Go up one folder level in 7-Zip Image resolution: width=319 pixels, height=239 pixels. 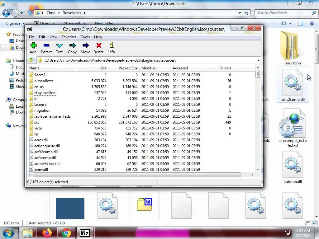click(31, 60)
